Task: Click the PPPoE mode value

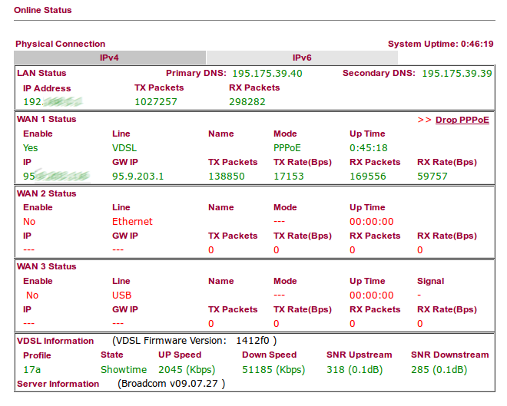Action: pos(287,147)
